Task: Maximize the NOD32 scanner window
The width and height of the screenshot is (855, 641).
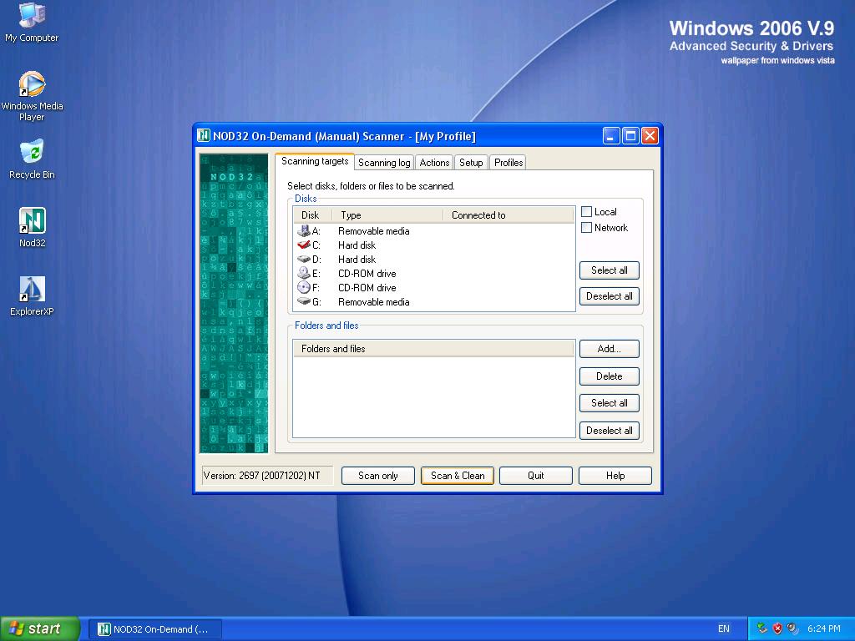Action: click(x=631, y=136)
